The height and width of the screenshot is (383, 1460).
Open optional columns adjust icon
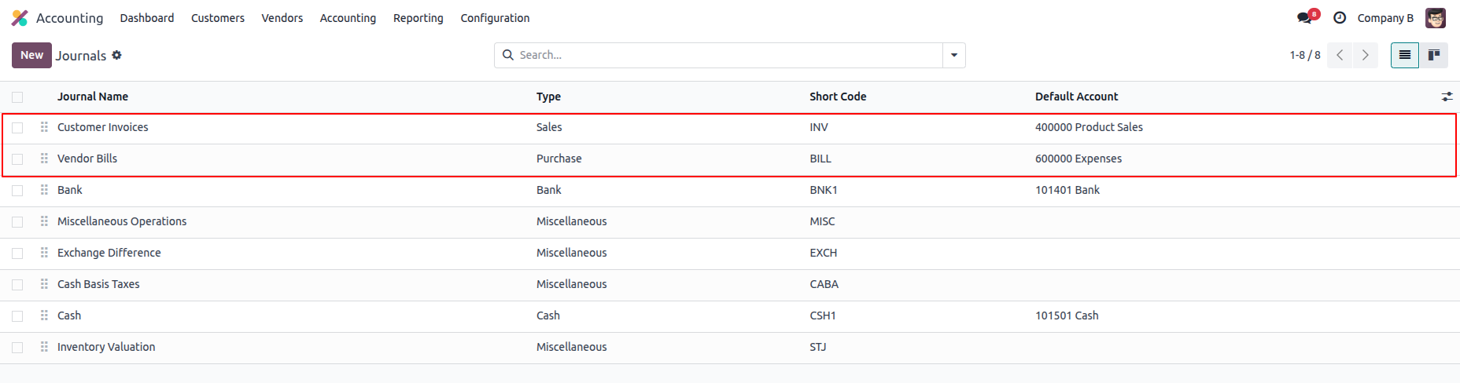[1447, 97]
